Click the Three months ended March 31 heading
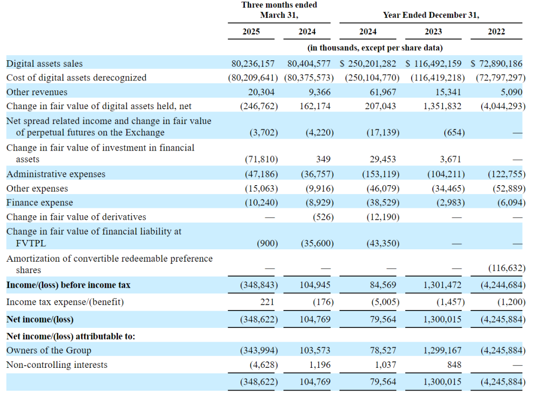The image size is (533, 395). [x=279, y=10]
